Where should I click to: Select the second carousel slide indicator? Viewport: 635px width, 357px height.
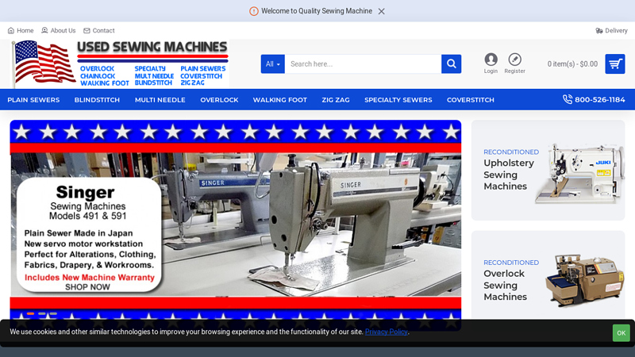click(42, 313)
